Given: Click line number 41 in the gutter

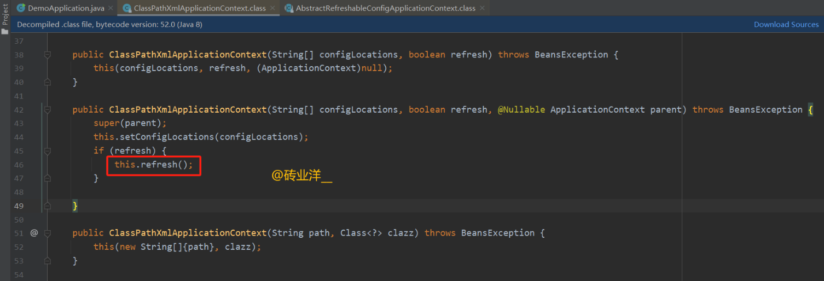Looking at the screenshot, I should tap(18, 96).
